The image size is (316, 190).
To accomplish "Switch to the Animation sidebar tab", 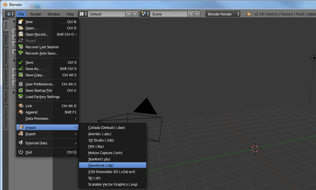I will click(x=6, y=78).
